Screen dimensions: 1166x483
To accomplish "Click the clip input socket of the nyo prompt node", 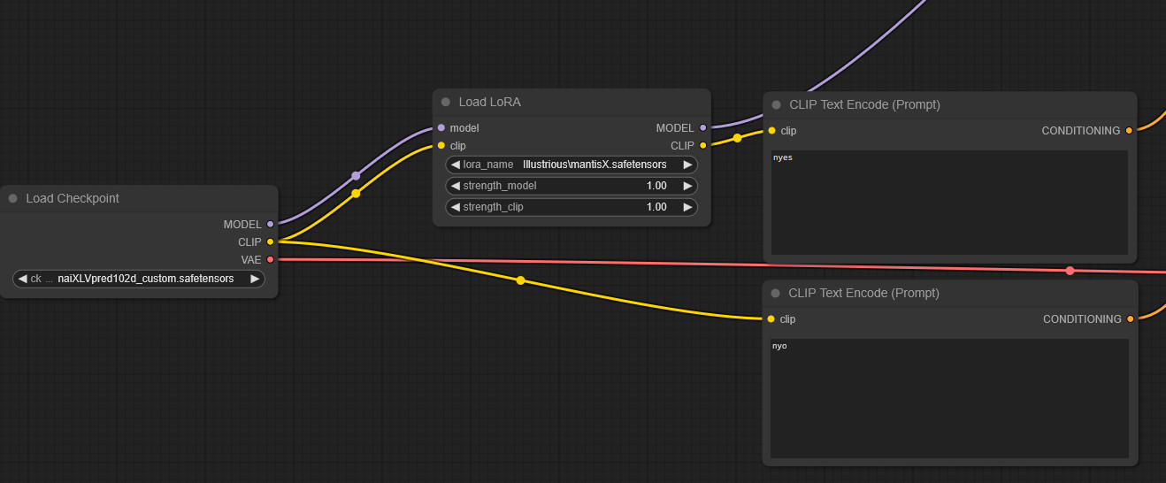I will [x=771, y=318].
